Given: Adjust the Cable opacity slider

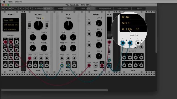Looking at the screenshot, I should pyautogui.click(x=43, y=9).
